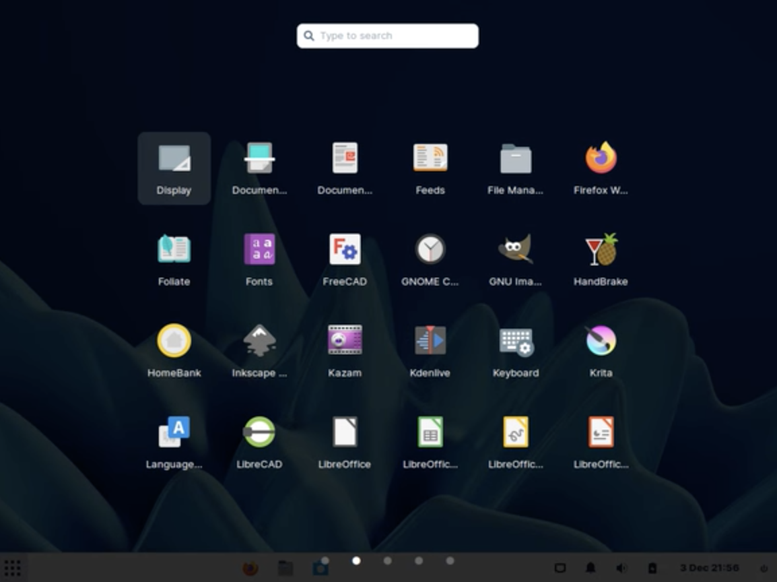Screen dimensions: 777x582
Task: Launch Kdenlive video editor
Action: [430, 351]
